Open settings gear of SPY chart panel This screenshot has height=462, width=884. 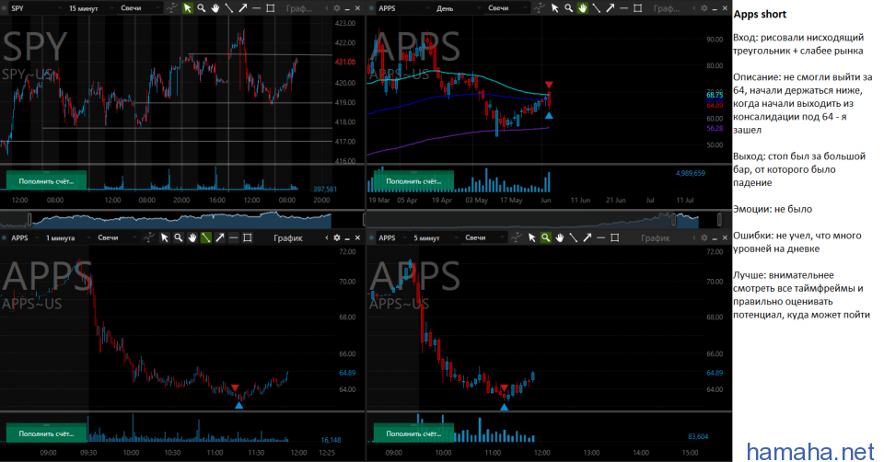337,8
